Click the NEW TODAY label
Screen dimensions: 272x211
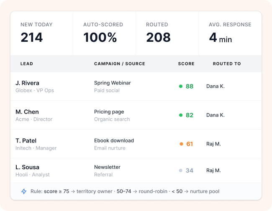(36, 25)
